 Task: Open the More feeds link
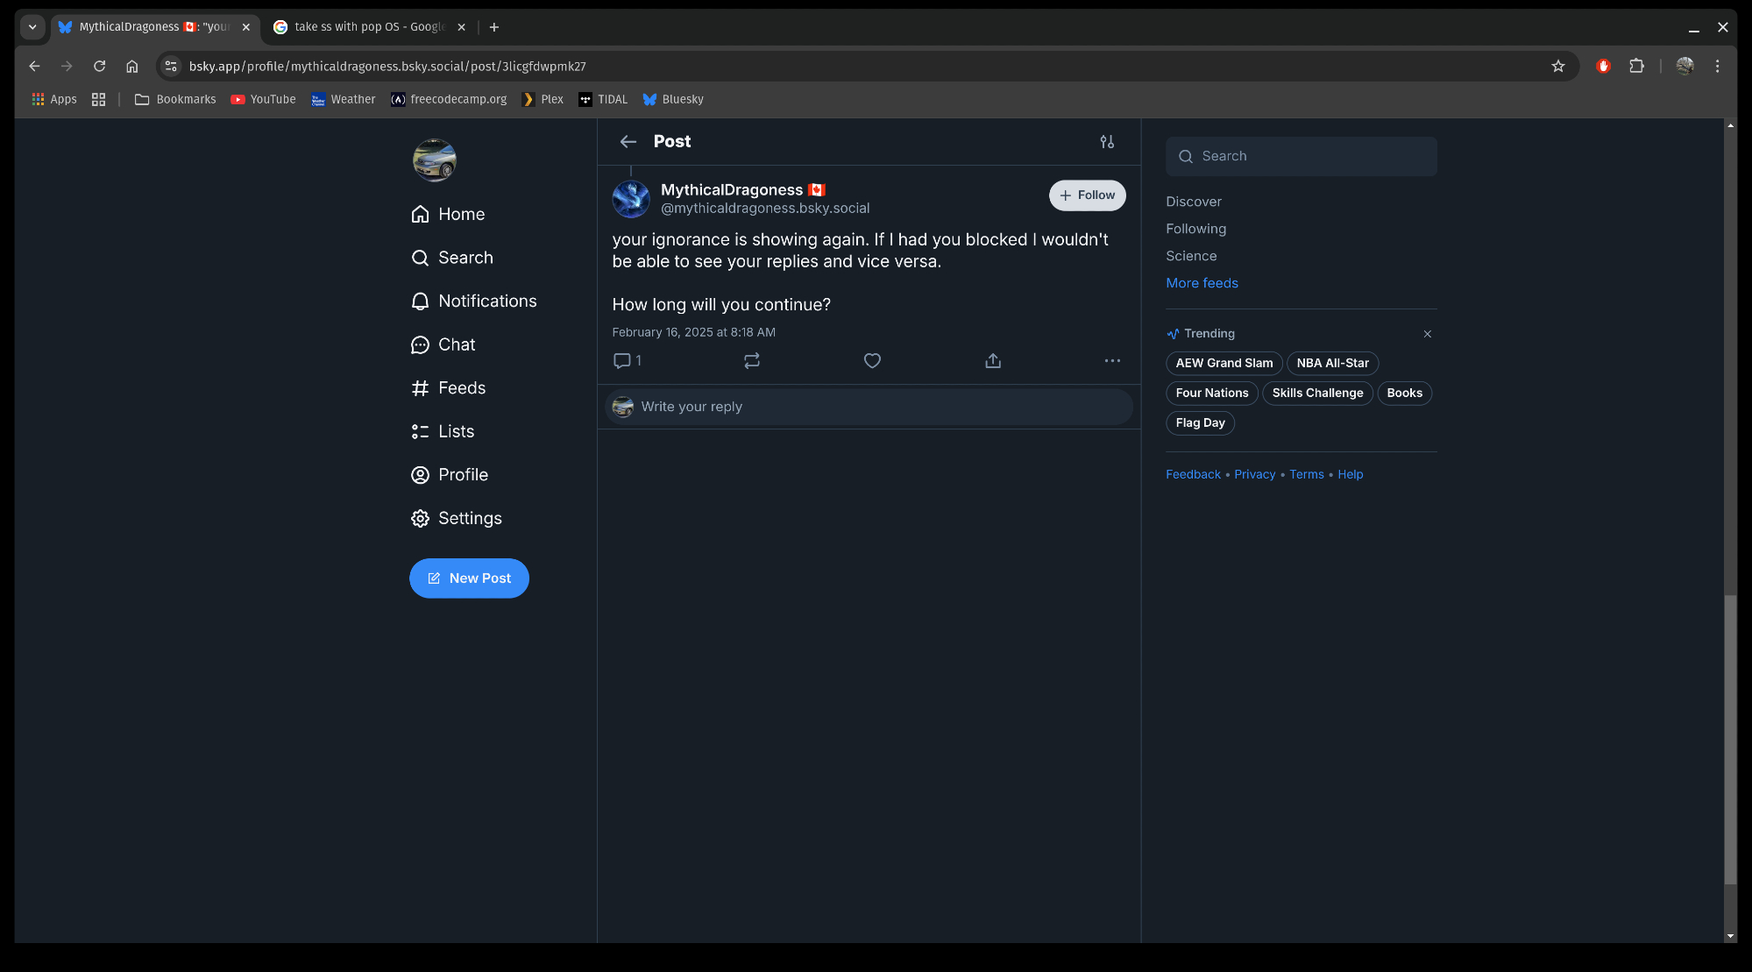[1202, 283]
